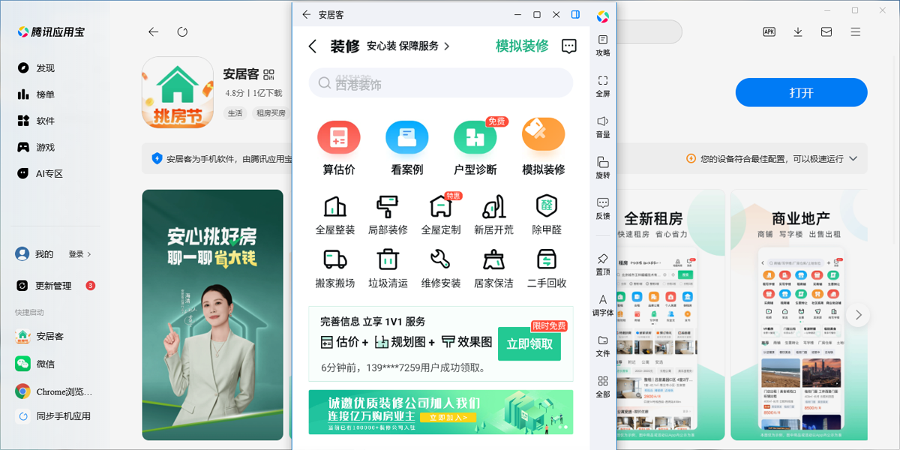Screen dimensions: 900x450
Task: Show next screenshots with right arrow
Action: pyautogui.click(x=859, y=315)
